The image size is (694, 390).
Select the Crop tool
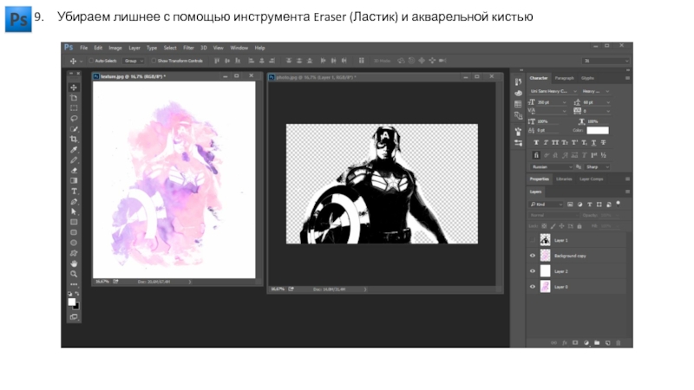click(74, 140)
